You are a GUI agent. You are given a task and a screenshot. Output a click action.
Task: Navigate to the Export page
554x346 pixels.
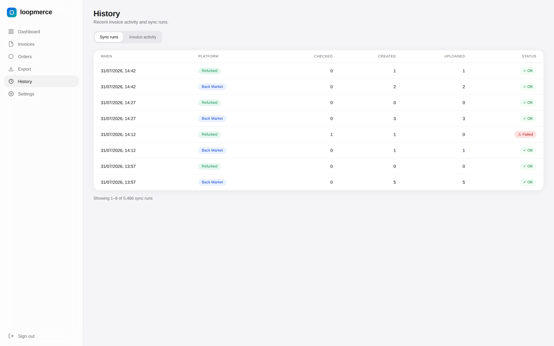point(41,69)
